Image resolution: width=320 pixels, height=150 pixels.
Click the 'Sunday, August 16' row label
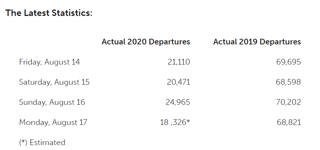click(x=52, y=102)
